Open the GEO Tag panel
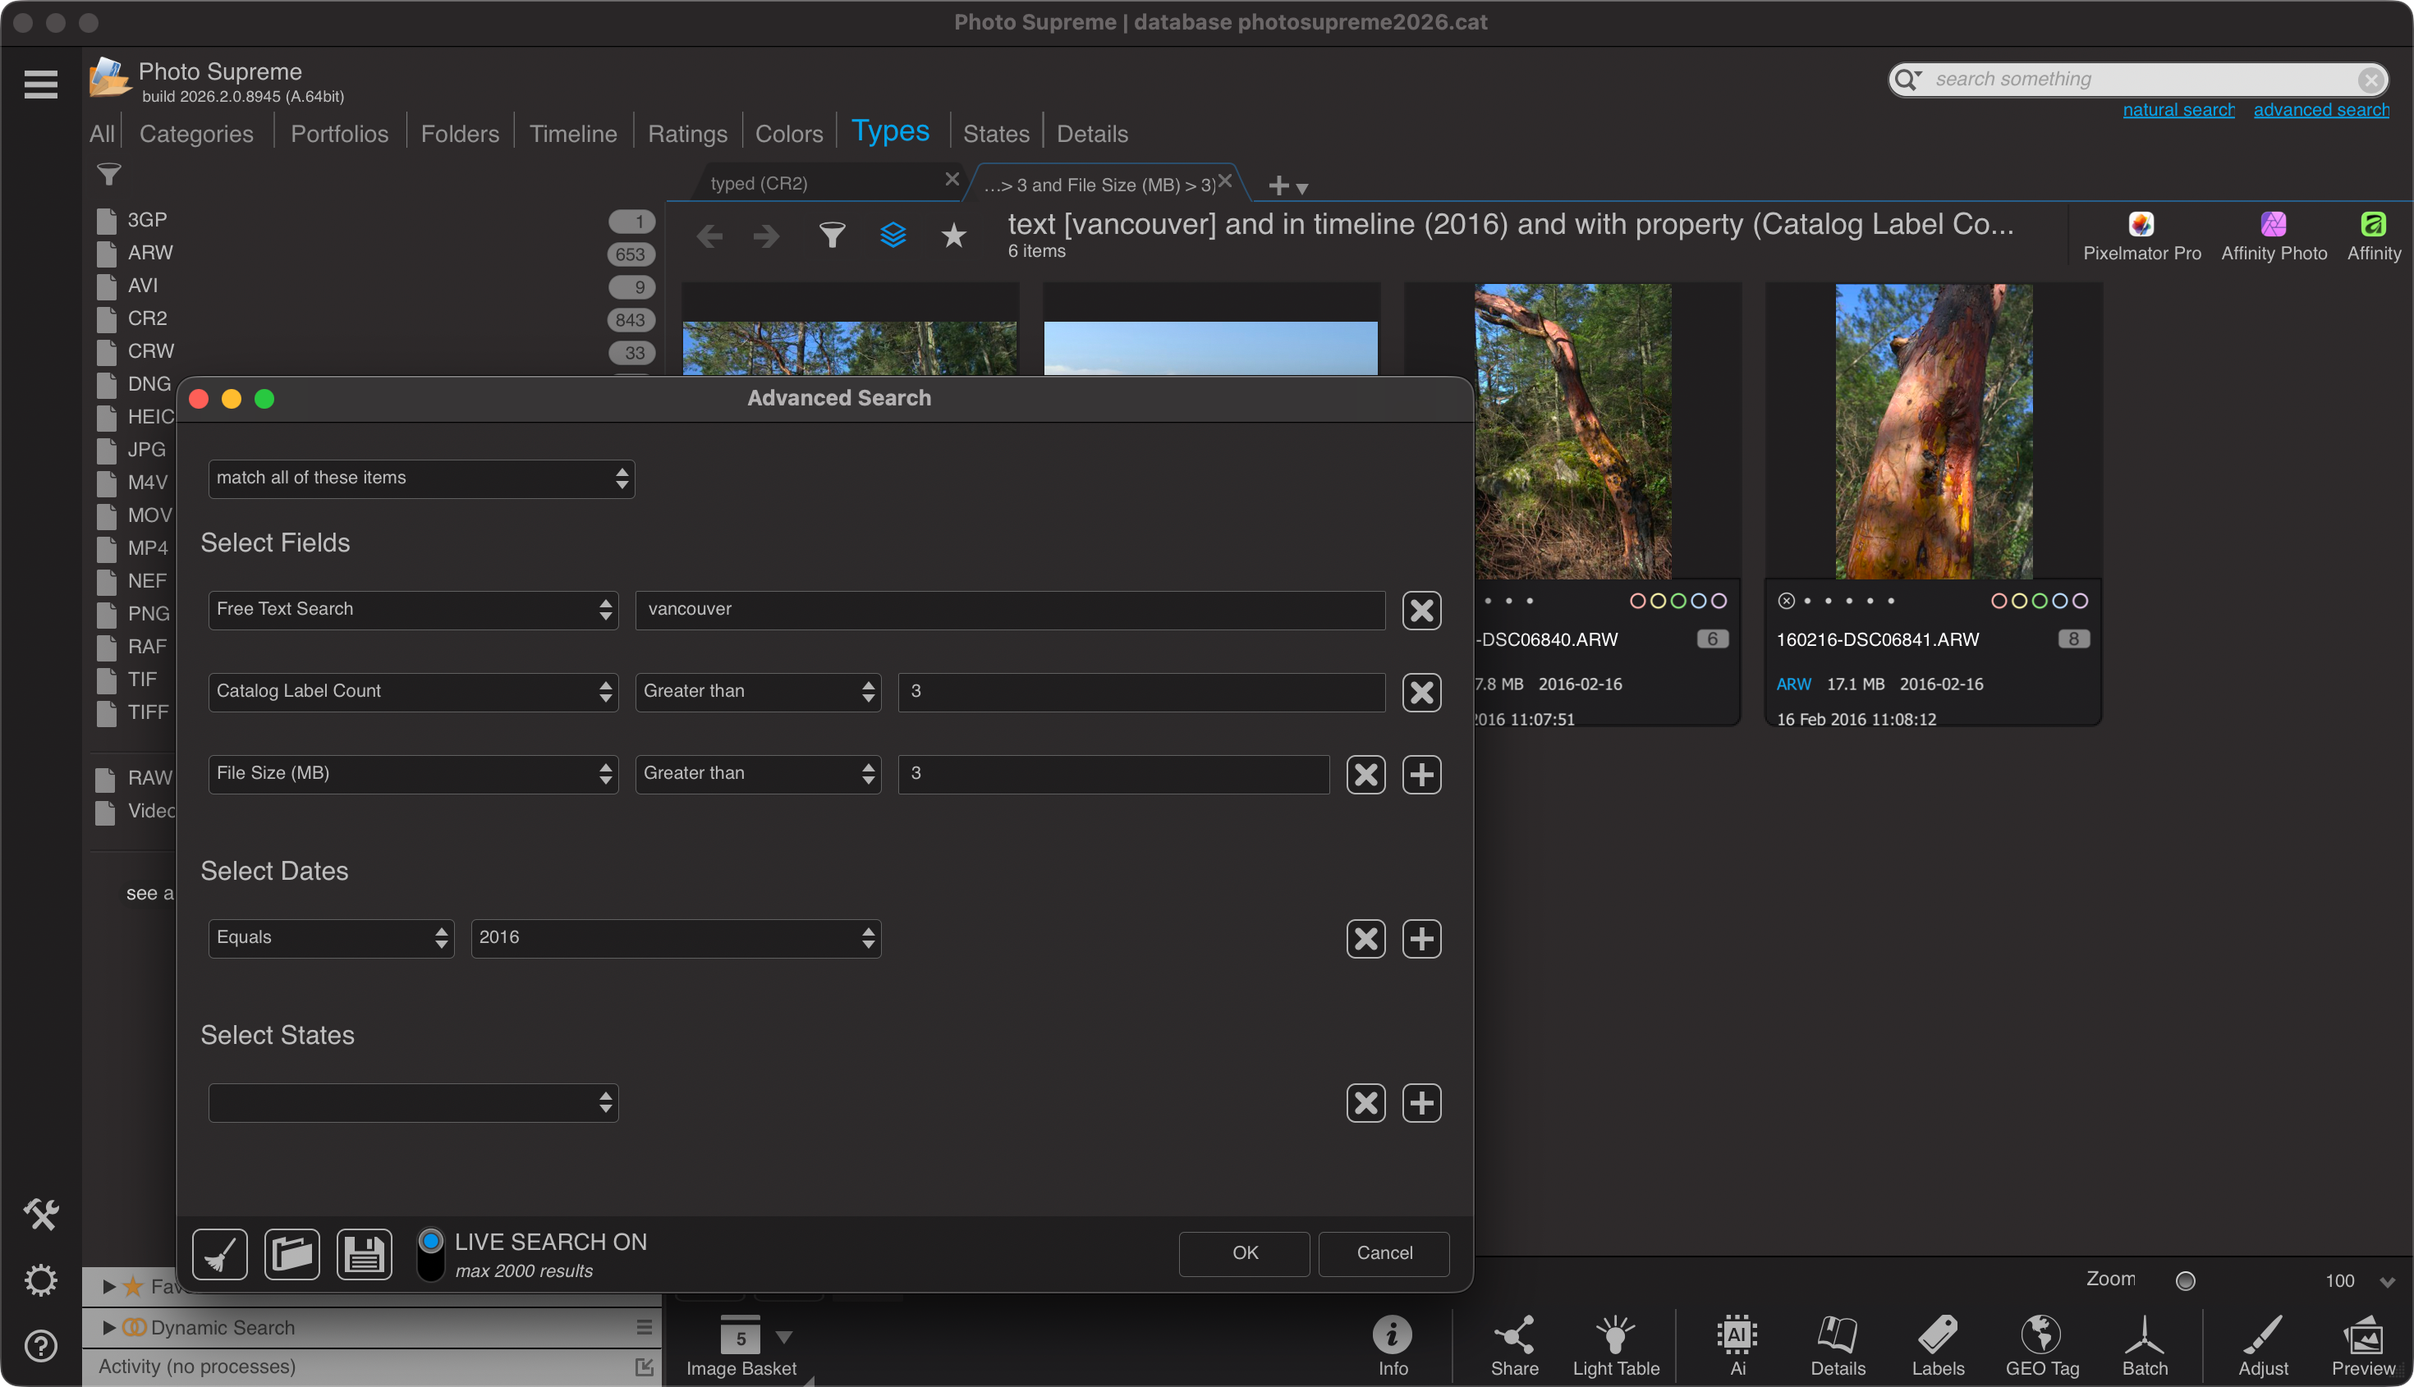This screenshot has height=1387, width=2414. click(x=2041, y=1345)
